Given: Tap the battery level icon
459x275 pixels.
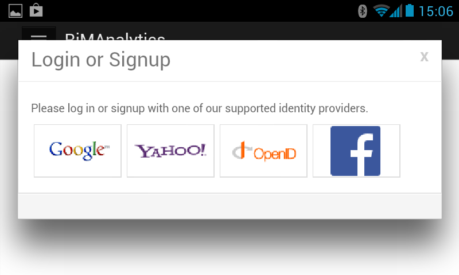Looking at the screenshot, I should pyautogui.click(x=410, y=10).
